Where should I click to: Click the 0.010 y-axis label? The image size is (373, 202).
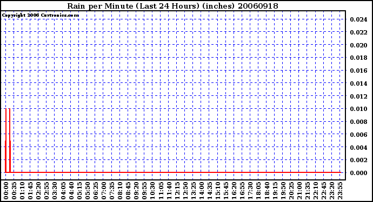point(358,109)
